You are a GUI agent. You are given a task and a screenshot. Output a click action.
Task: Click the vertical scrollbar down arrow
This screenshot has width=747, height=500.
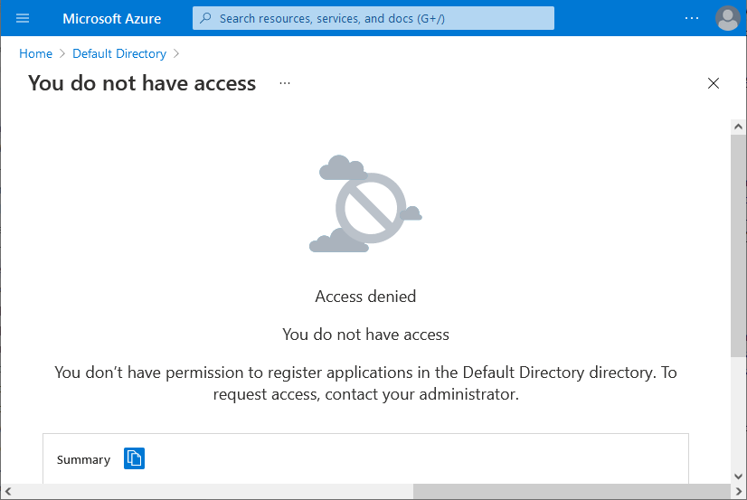pyautogui.click(x=739, y=476)
